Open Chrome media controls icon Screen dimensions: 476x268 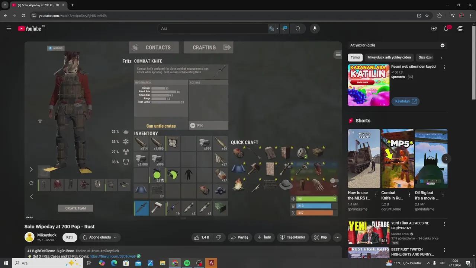pyautogui.click(x=453, y=16)
